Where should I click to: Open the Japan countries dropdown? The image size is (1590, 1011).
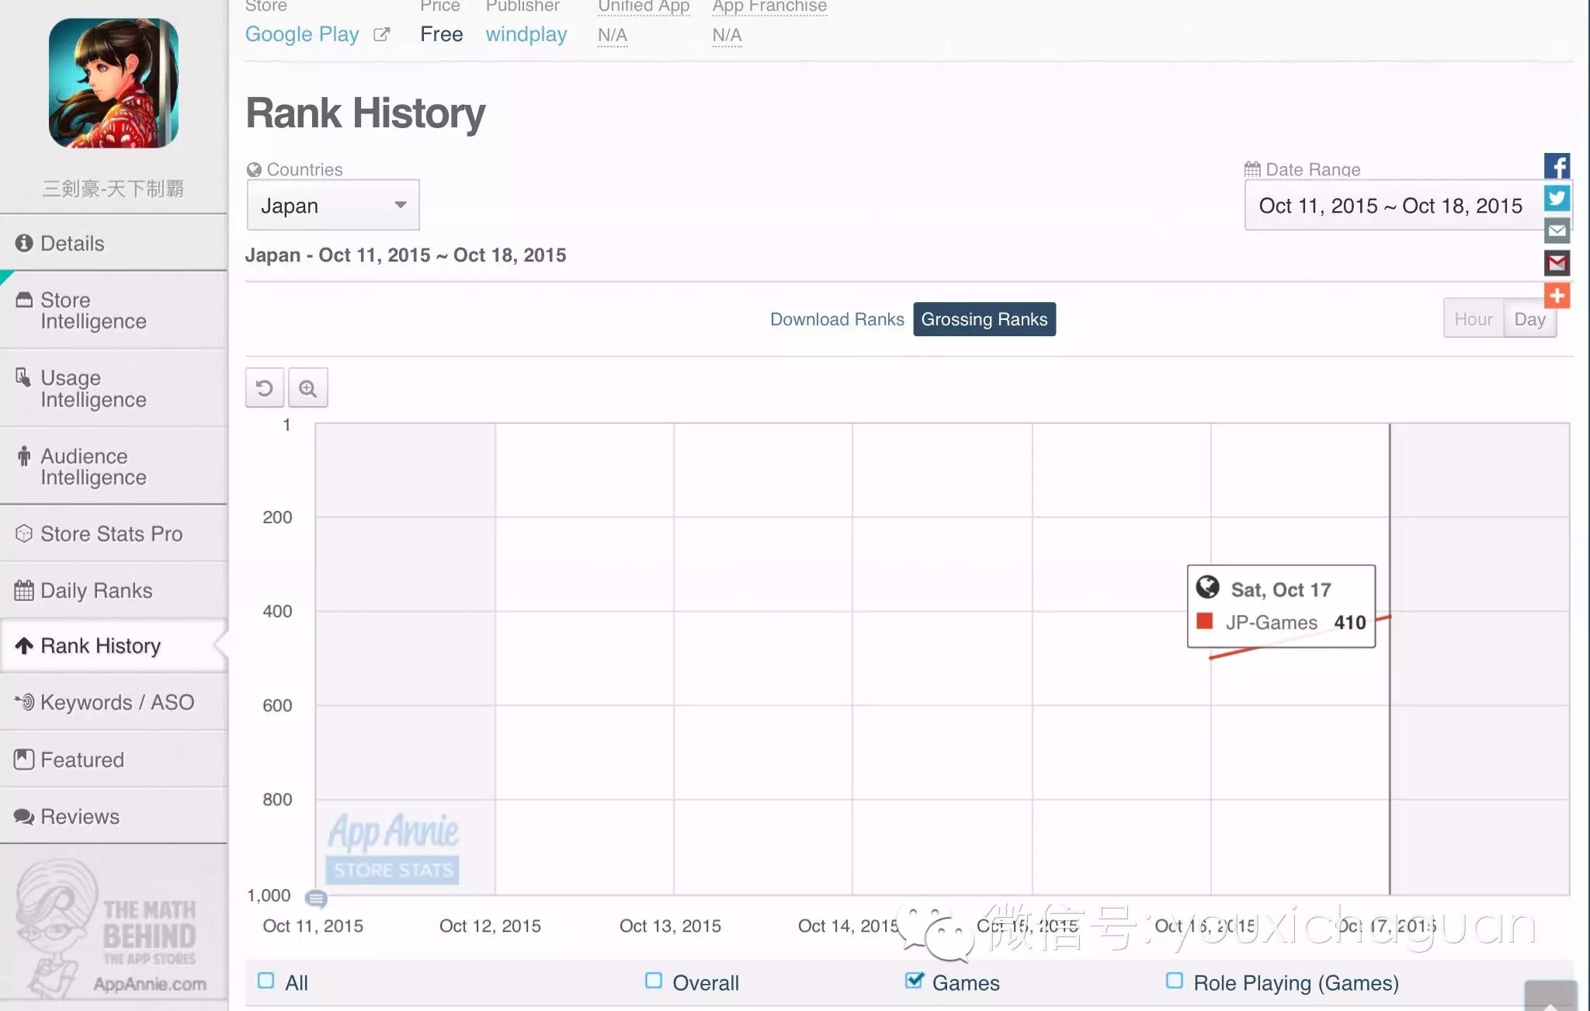333,205
